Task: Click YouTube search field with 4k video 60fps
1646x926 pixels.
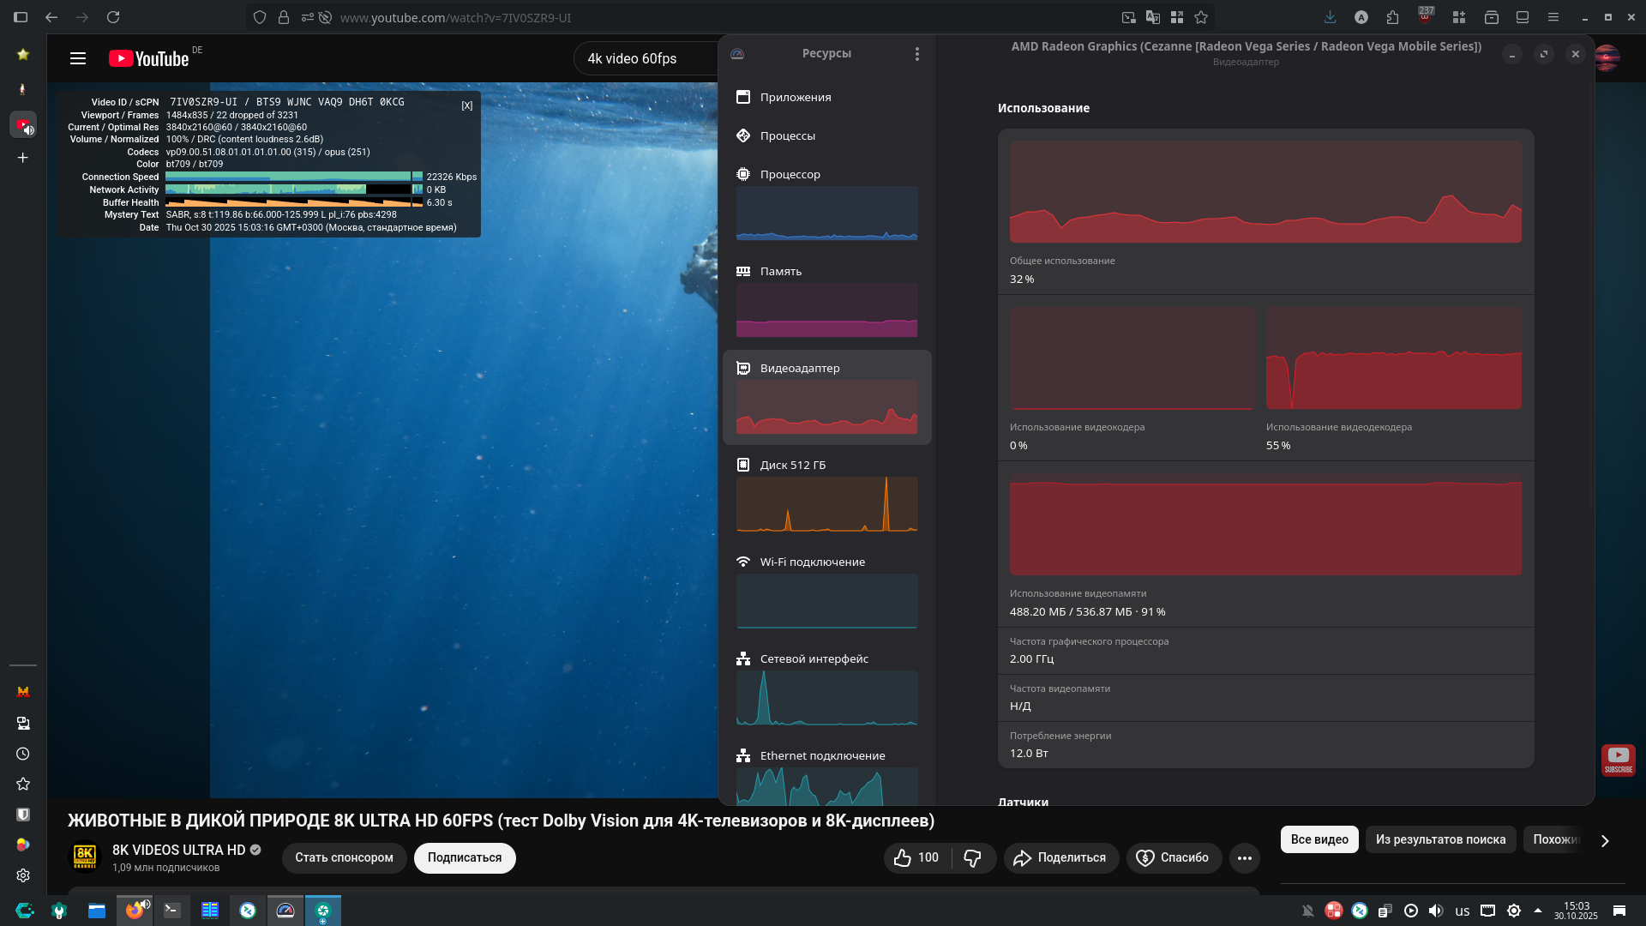Action: click(643, 58)
